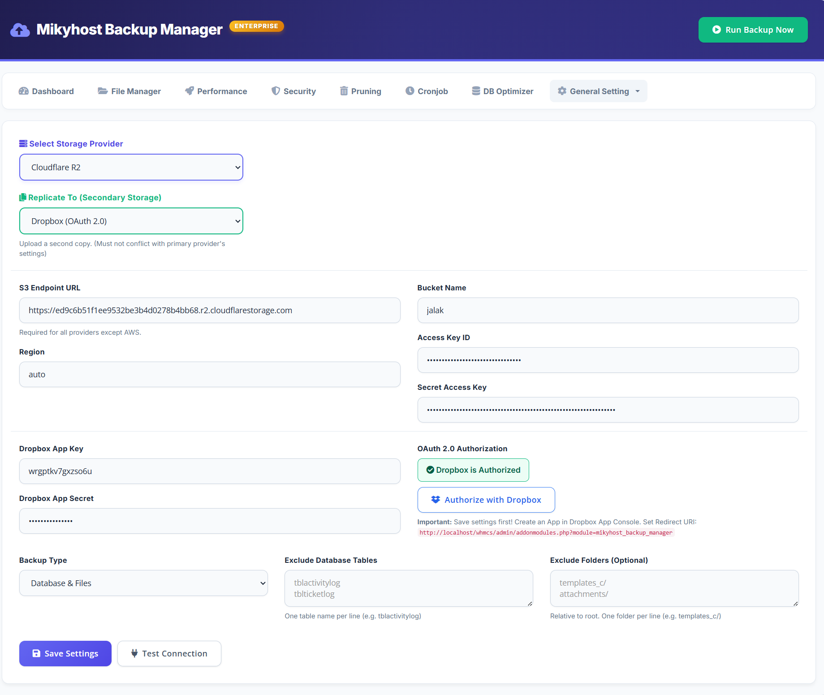Click the Test Connection button
The height and width of the screenshot is (695, 824).
(x=169, y=653)
